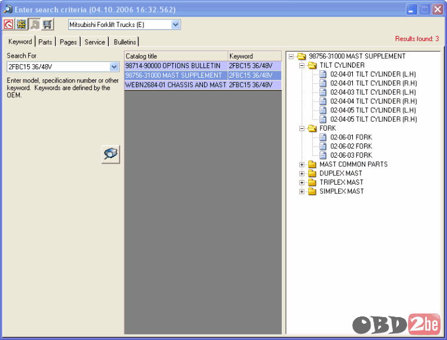The width and height of the screenshot is (447, 340).
Task: Click keyword cell in CHASSIS AND MAST row
Action: tap(255, 85)
